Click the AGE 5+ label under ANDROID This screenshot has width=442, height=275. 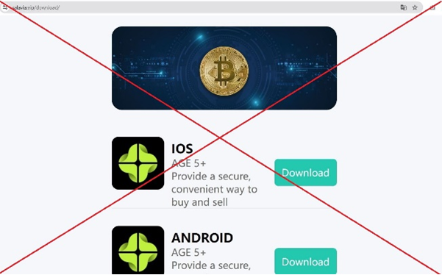coord(188,252)
